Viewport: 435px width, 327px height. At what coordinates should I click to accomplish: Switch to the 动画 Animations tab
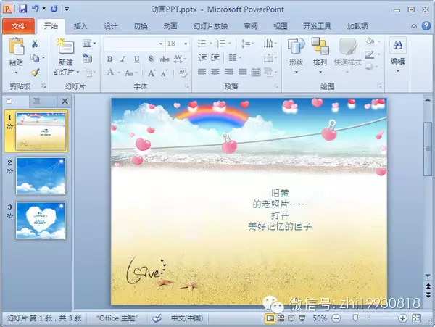(170, 26)
